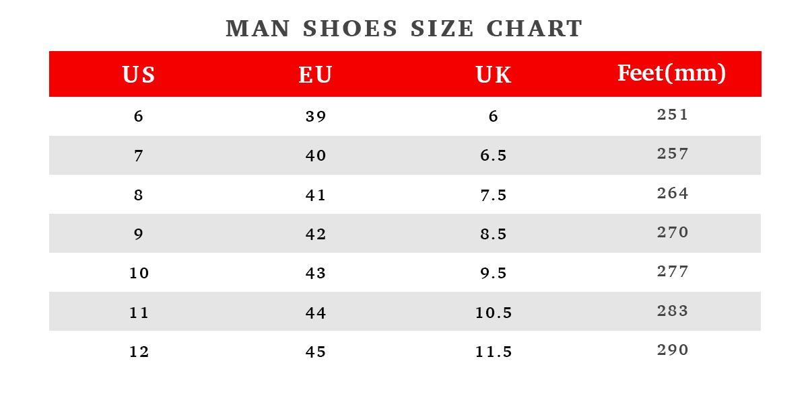Click the 277 mm foot length value
Image resolution: width=808 pixels, height=400 pixels.
pos(673,272)
